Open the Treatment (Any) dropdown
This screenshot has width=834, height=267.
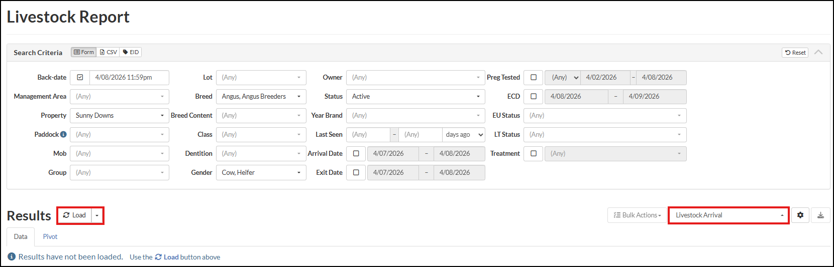click(615, 154)
